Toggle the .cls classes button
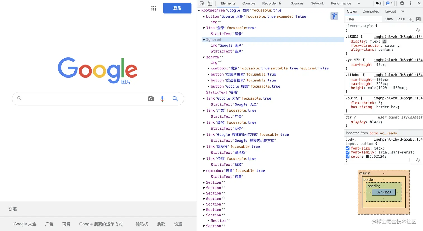The image size is (423, 231). coord(401,19)
